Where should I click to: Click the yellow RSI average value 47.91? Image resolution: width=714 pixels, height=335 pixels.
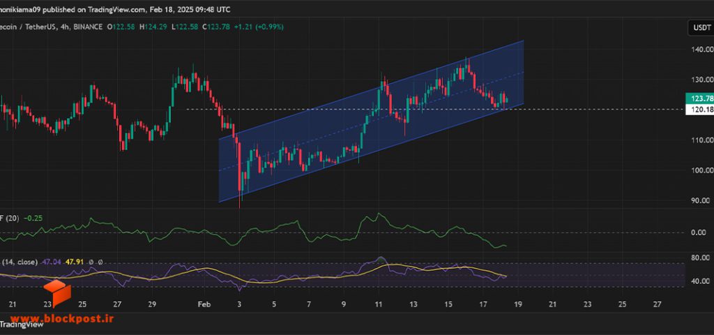pyautogui.click(x=73, y=262)
